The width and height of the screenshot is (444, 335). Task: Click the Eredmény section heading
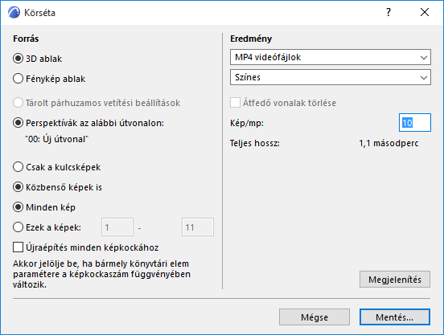coord(251,39)
